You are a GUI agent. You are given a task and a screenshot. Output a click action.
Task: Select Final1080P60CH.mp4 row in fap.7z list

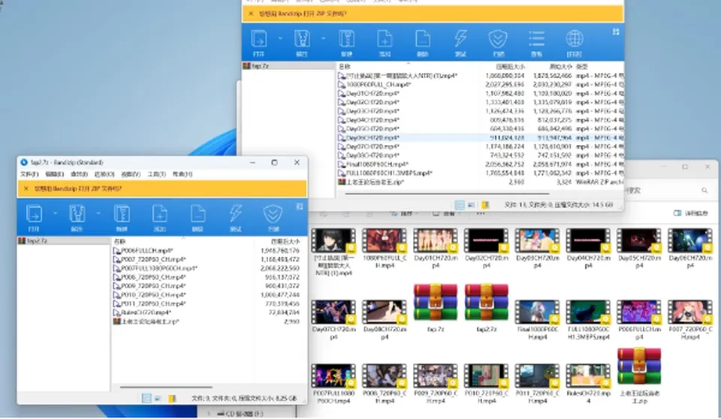click(480, 164)
